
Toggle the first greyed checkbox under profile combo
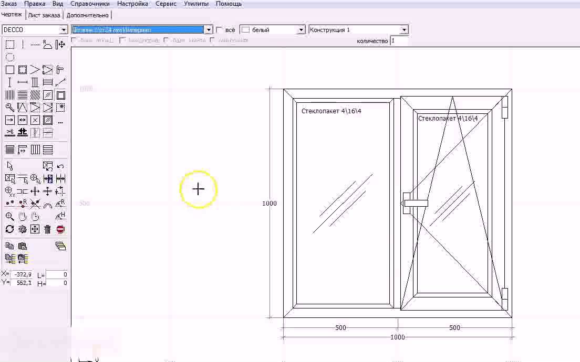[74, 39]
